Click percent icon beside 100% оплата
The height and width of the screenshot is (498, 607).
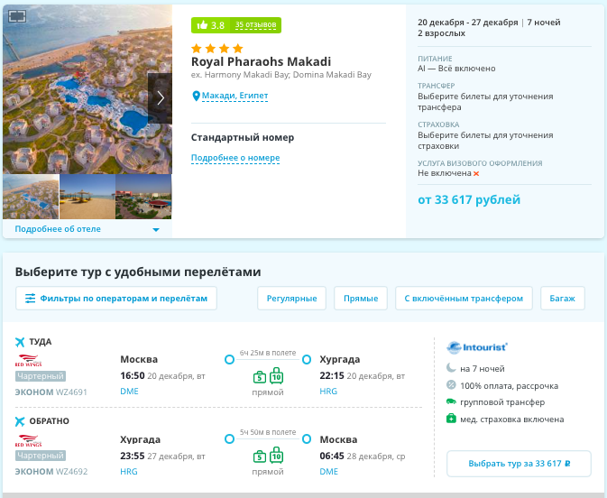point(451,385)
